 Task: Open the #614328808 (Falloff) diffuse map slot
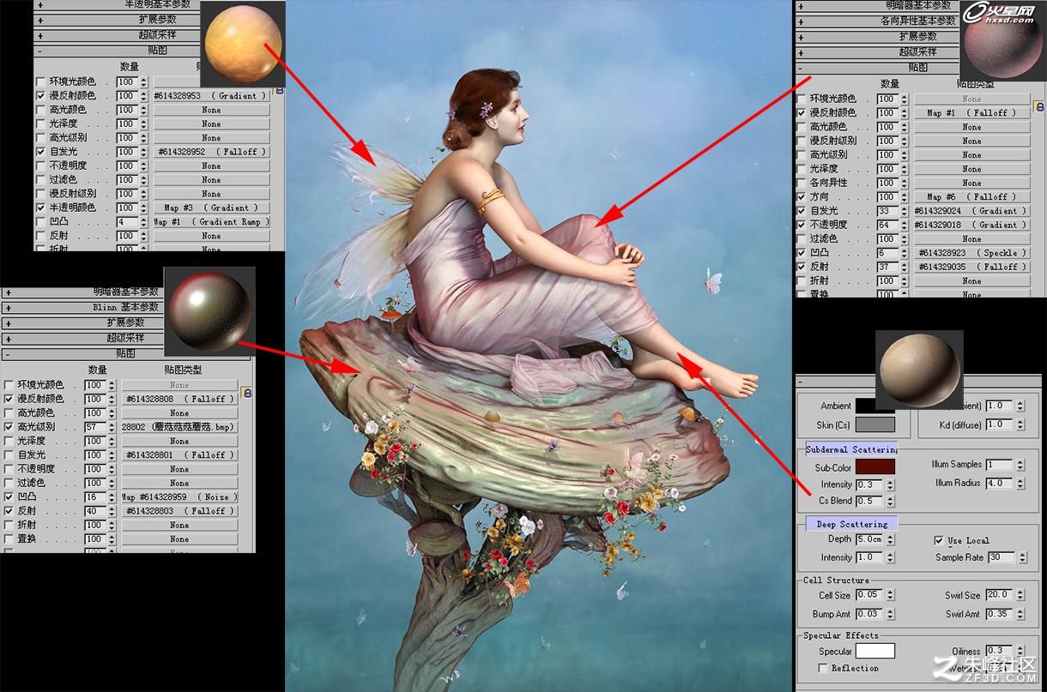(x=179, y=399)
